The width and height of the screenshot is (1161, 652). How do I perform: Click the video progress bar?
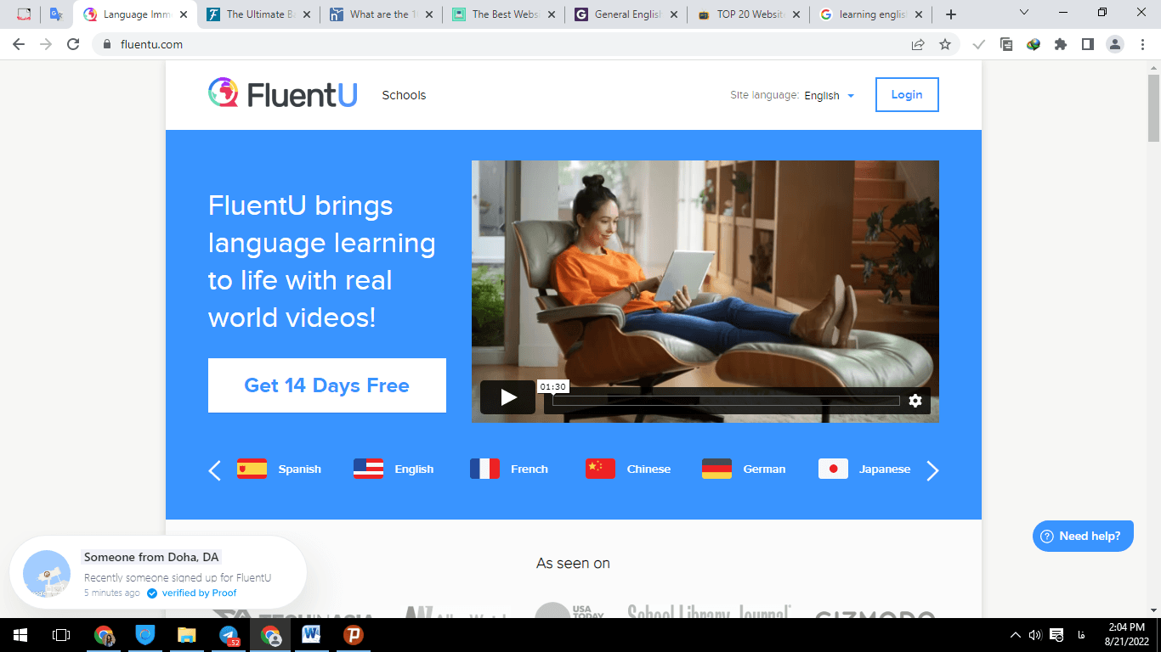725,401
